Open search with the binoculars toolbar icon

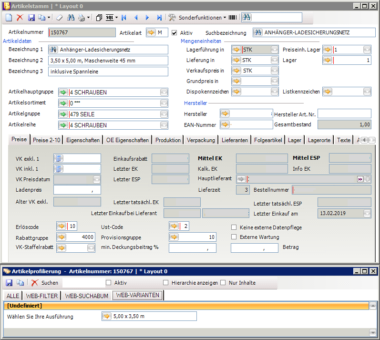tap(71, 18)
